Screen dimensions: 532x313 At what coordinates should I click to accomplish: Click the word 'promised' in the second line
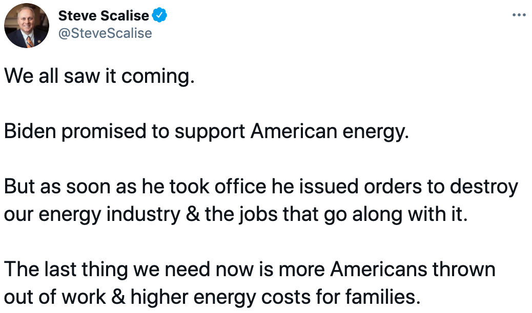tap(104, 131)
